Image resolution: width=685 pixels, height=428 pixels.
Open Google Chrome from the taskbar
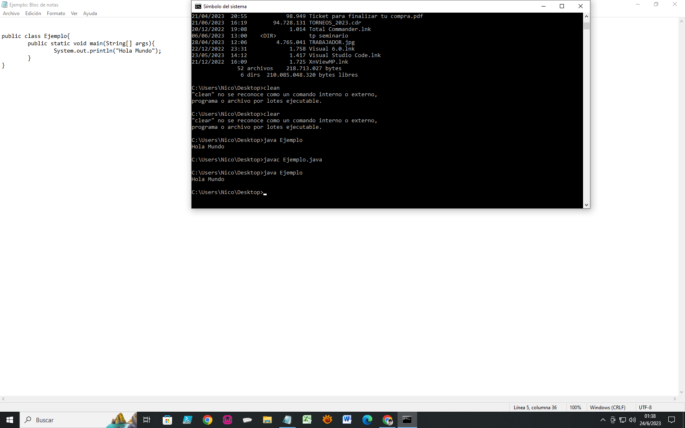[207, 420]
